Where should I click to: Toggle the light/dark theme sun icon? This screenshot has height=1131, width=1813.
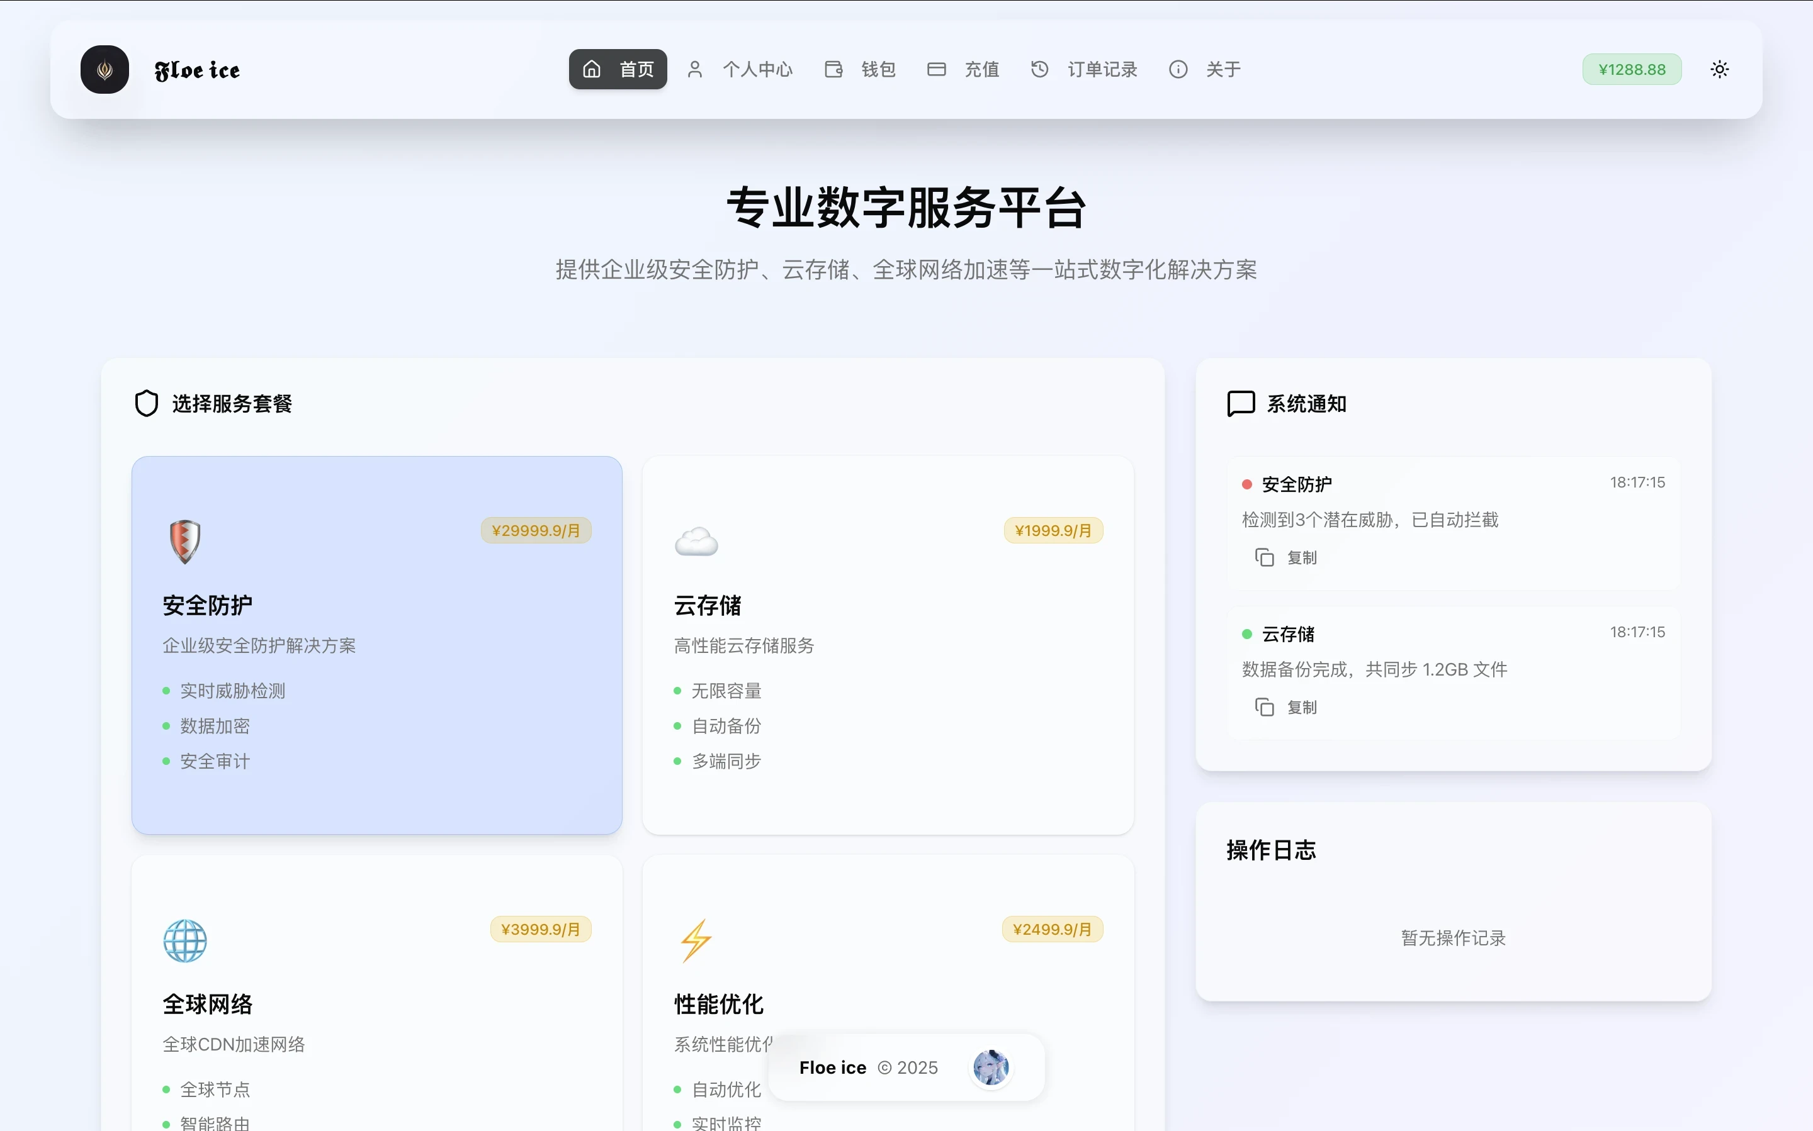pos(1719,70)
